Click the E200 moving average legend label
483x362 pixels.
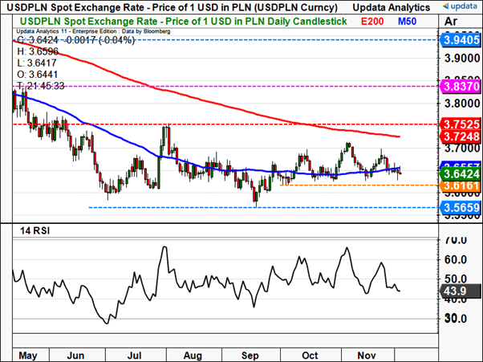pos(374,22)
